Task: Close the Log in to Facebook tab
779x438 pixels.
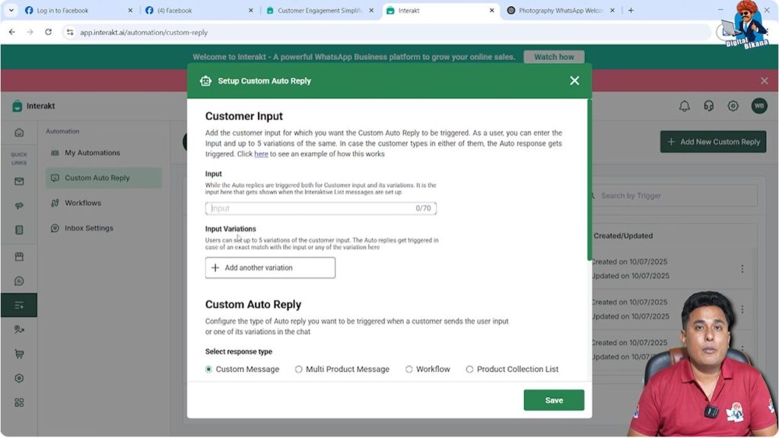Action: click(x=130, y=11)
